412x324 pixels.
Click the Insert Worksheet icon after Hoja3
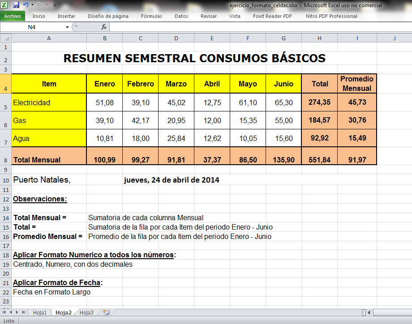tap(106, 312)
